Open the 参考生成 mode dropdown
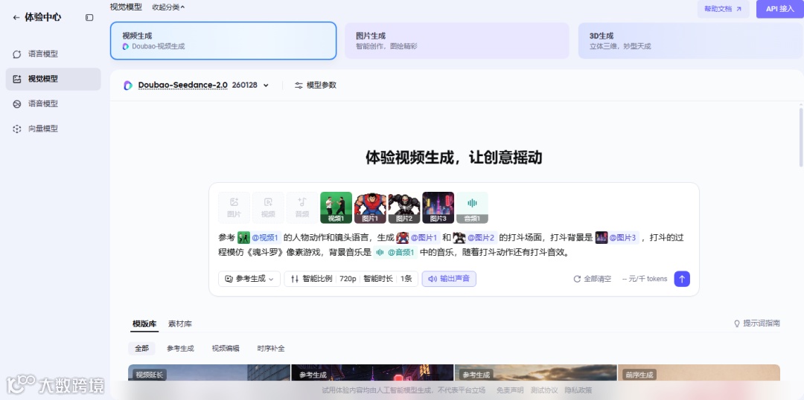Image resolution: width=804 pixels, height=400 pixels. click(249, 279)
